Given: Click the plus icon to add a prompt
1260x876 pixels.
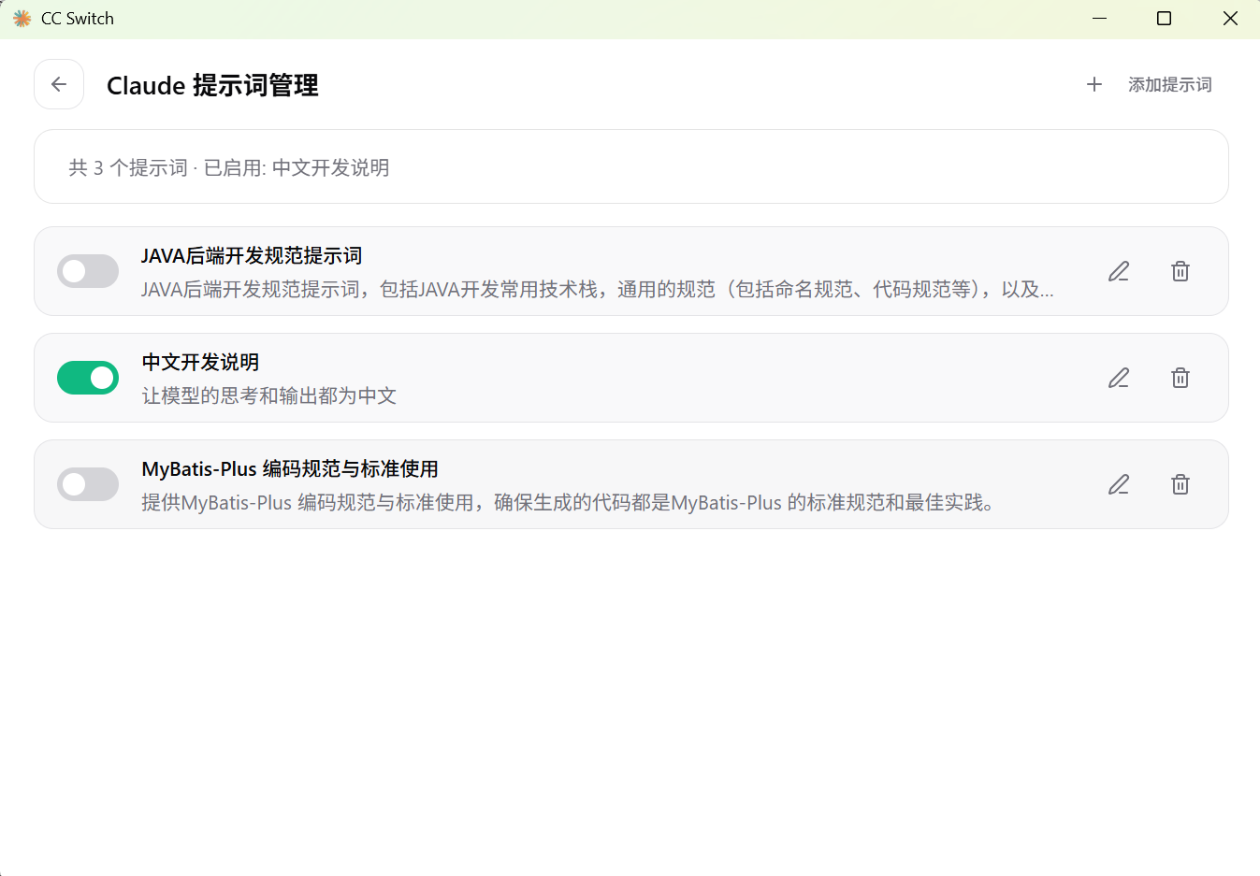Looking at the screenshot, I should tap(1093, 84).
